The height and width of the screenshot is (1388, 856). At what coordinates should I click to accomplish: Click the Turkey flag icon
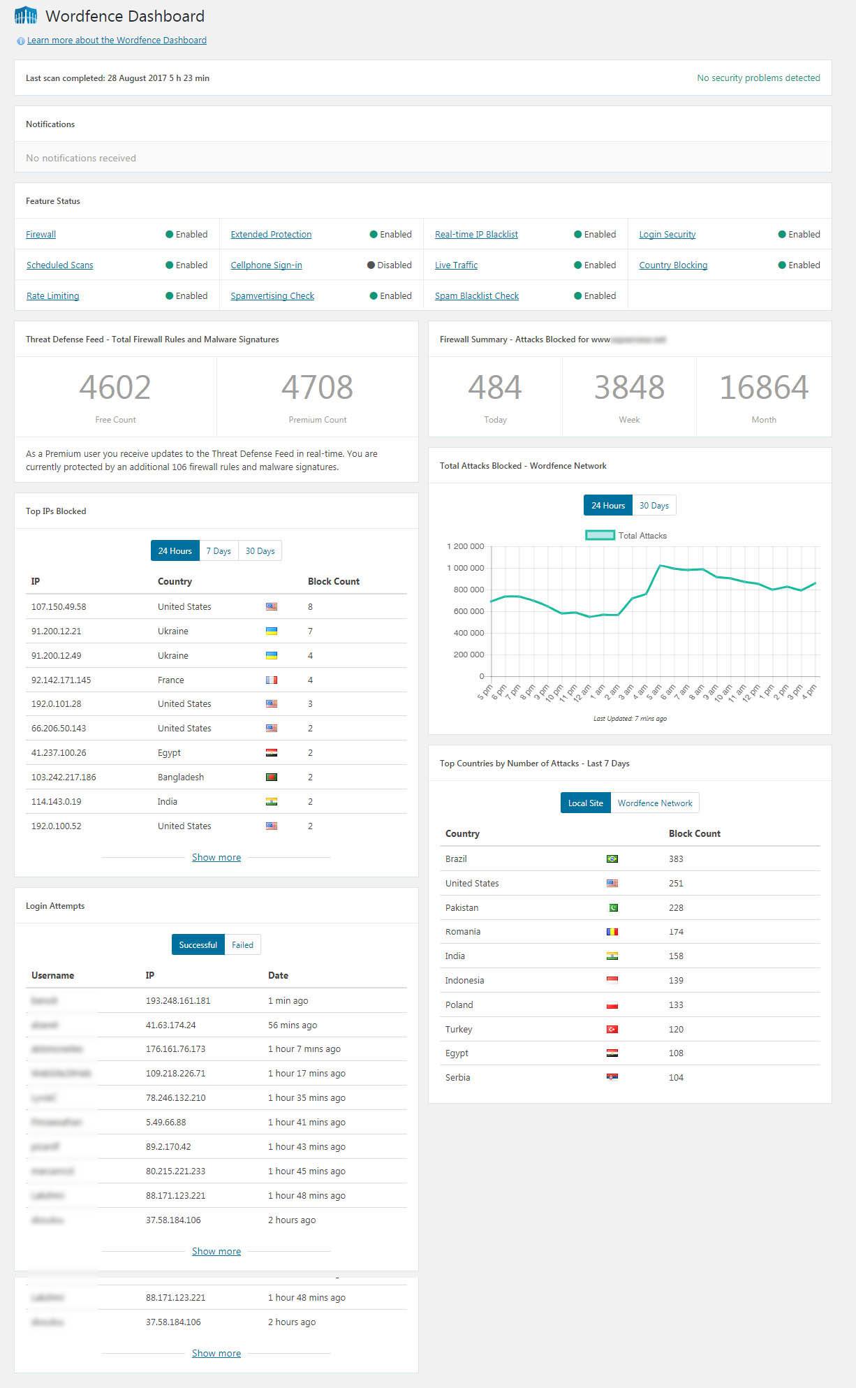[x=612, y=1030]
